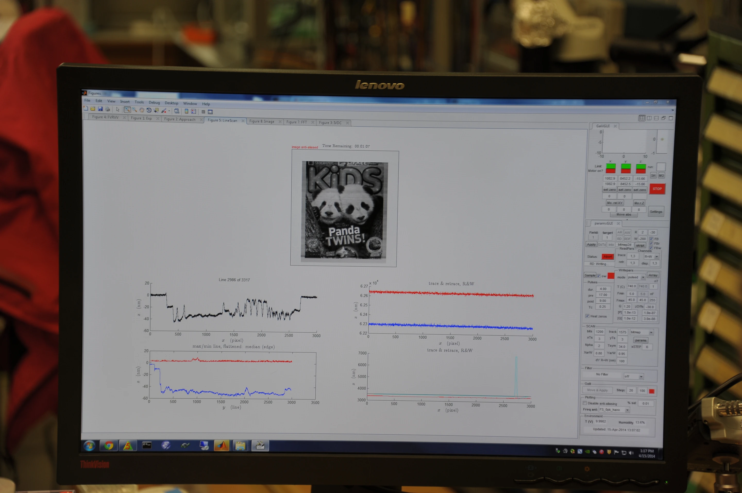
Task: Click the New Figure toolbar icon
Action: (86, 109)
